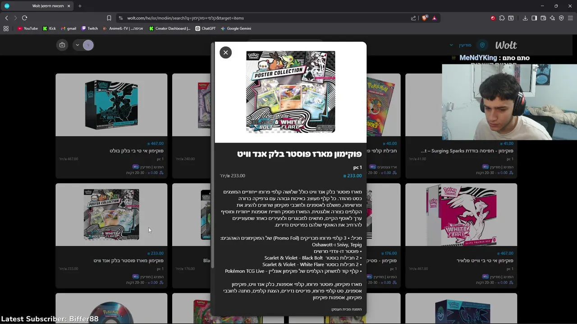Open site settings icon in the address bar

120,18
